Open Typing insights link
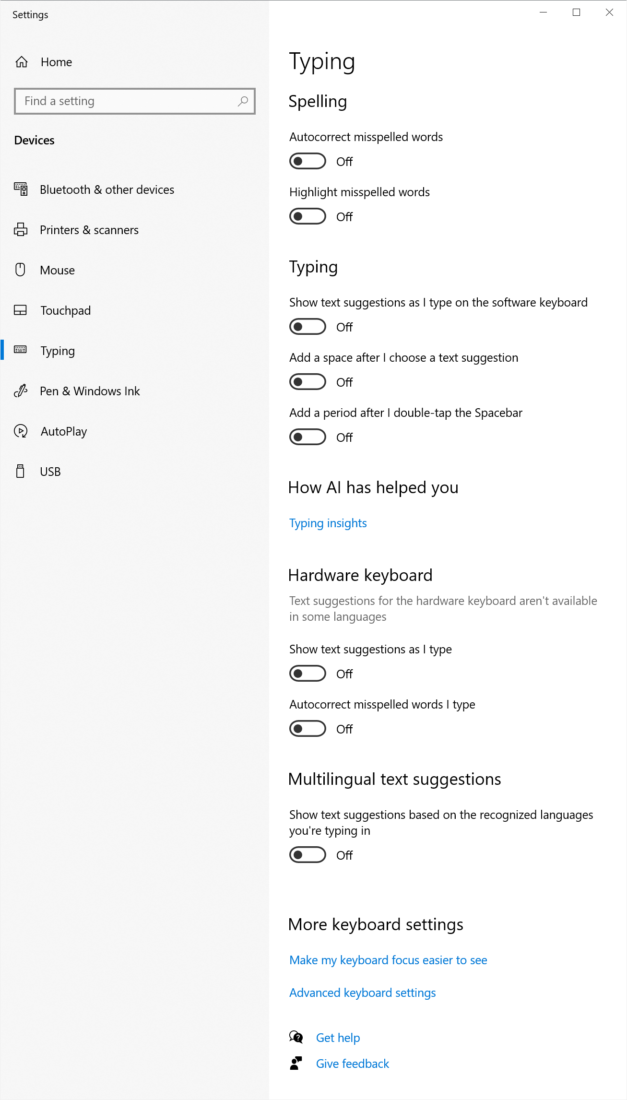Viewport: 627px width, 1100px height. pos(328,523)
